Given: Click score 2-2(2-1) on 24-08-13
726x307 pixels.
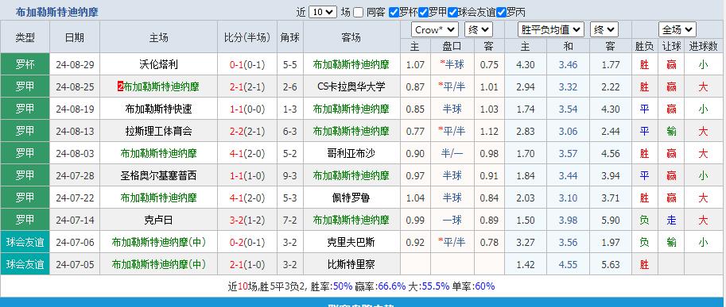Looking at the screenshot, I should pyautogui.click(x=247, y=131).
